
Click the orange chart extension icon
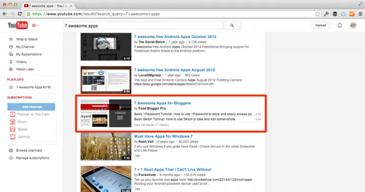click(352, 14)
